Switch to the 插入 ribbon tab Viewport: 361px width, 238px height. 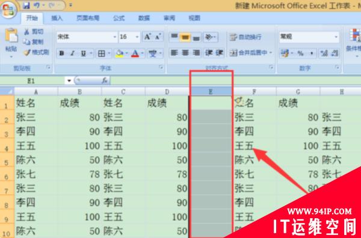point(57,18)
